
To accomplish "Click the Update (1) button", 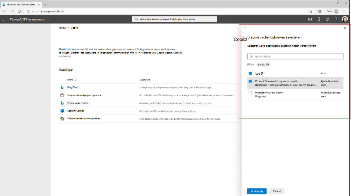I will tap(257, 191).
